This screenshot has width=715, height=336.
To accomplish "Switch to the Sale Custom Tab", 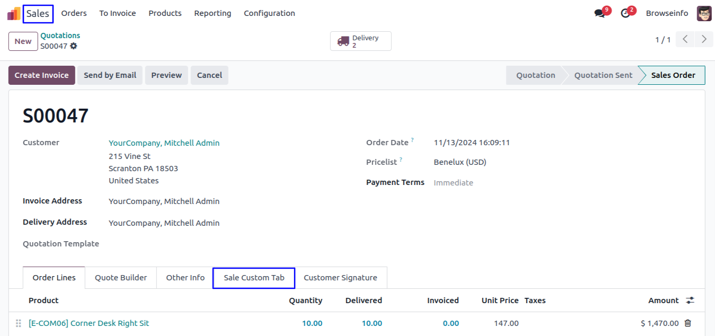I will [x=254, y=278].
